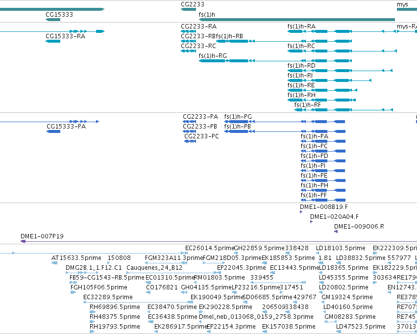Image resolution: width=417 pixels, height=334 pixels.
Task: Click EST label DMG2B.1_1.F12.C1
Action: [94, 268]
